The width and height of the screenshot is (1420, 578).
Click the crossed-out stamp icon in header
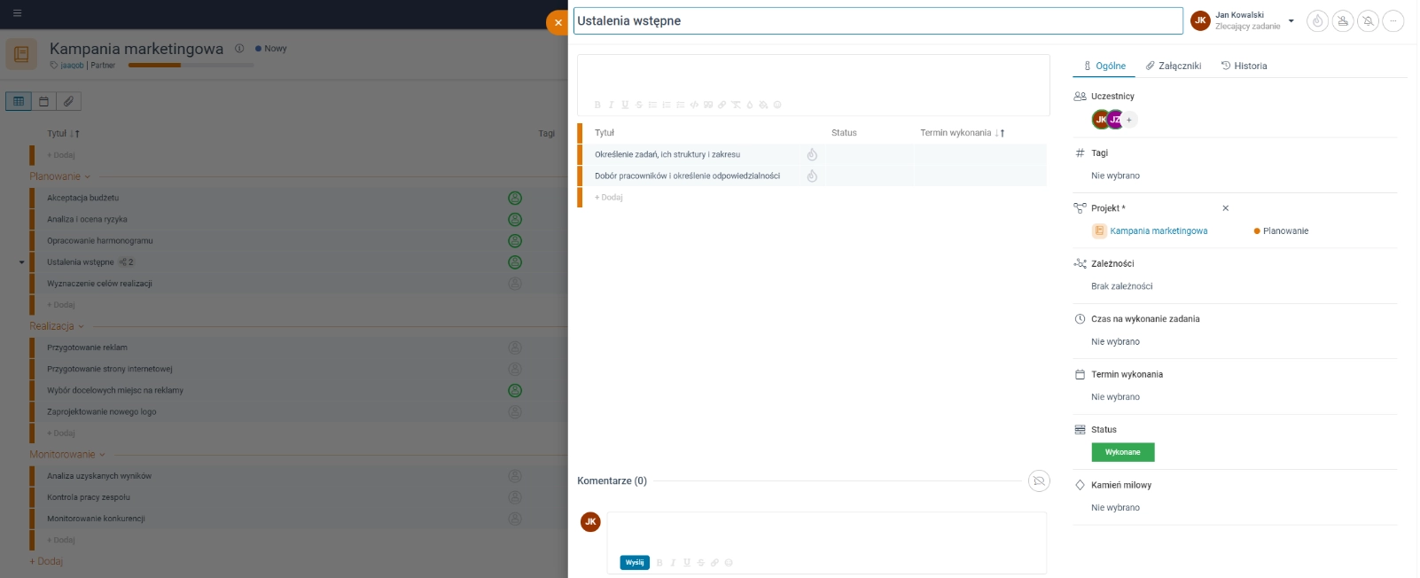(1343, 20)
